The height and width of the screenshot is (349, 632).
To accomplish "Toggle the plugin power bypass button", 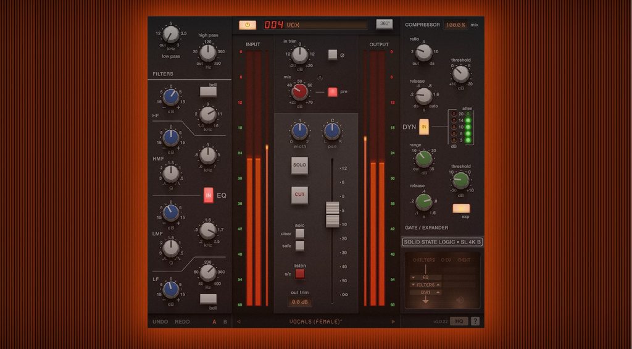I will click(x=247, y=25).
